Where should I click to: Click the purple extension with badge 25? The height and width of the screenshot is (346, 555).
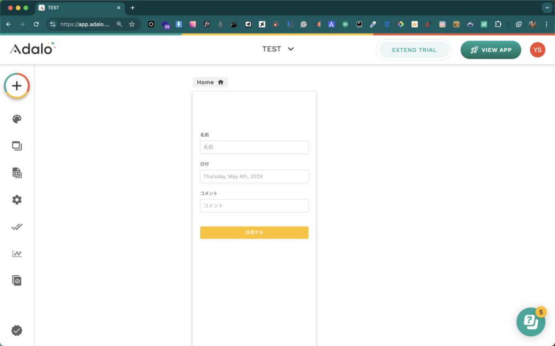click(x=165, y=25)
